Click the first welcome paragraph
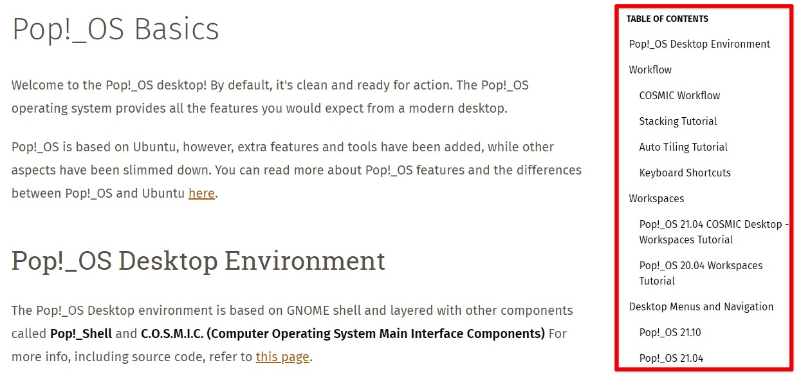Screen dimensions: 801x376 tap(270, 97)
